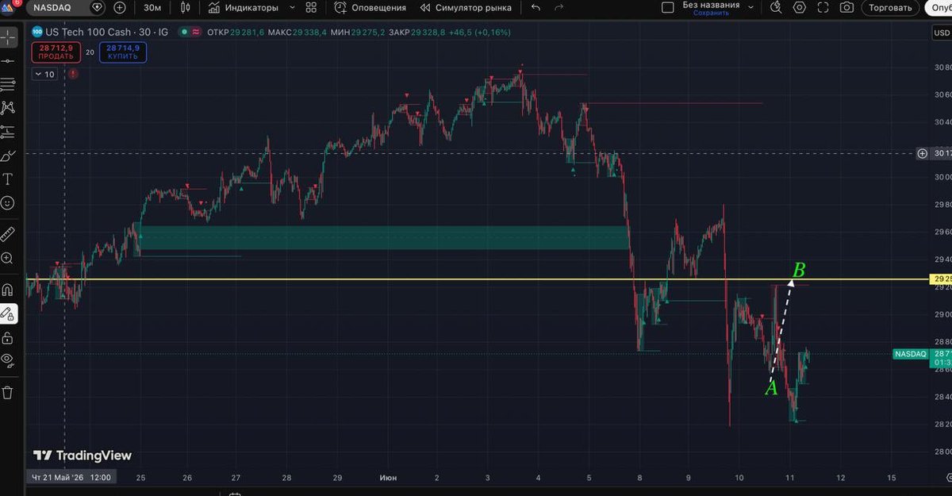Click the green market status dot

point(183,33)
